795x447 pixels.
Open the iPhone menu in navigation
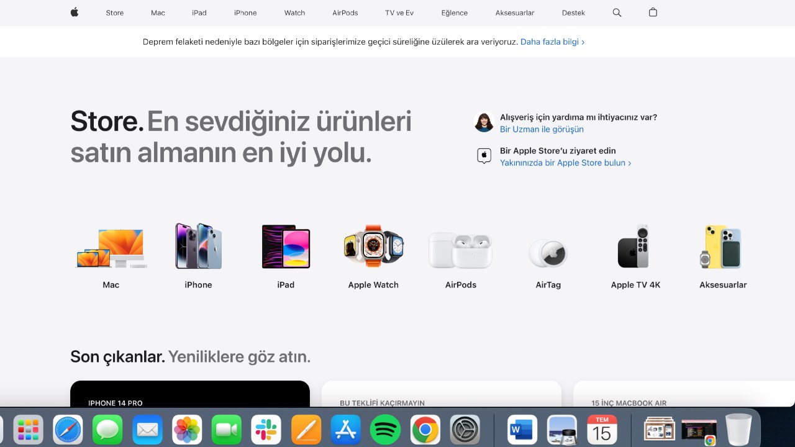pos(245,12)
